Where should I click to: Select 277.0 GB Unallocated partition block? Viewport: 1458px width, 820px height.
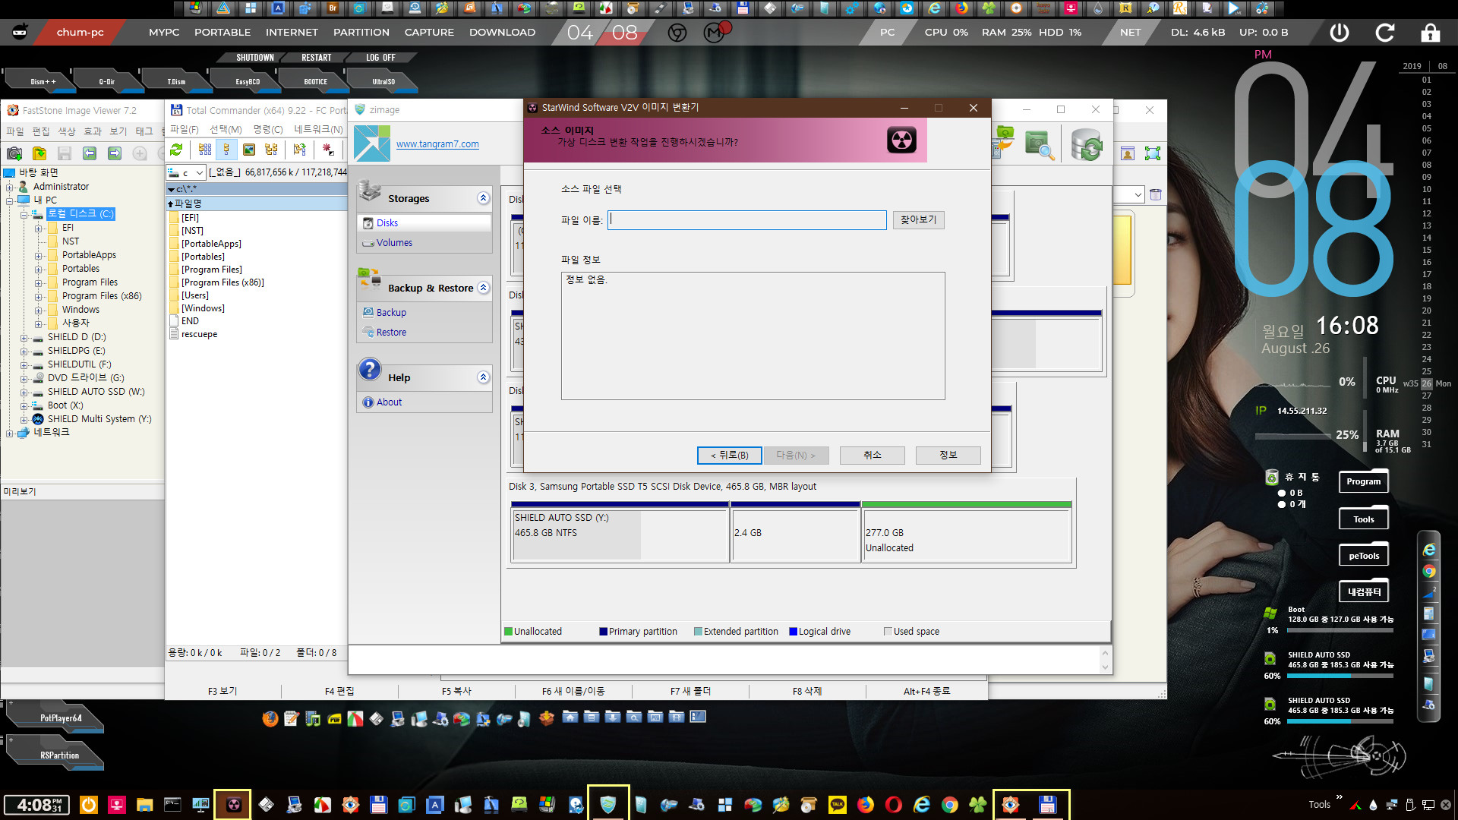coord(966,533)
